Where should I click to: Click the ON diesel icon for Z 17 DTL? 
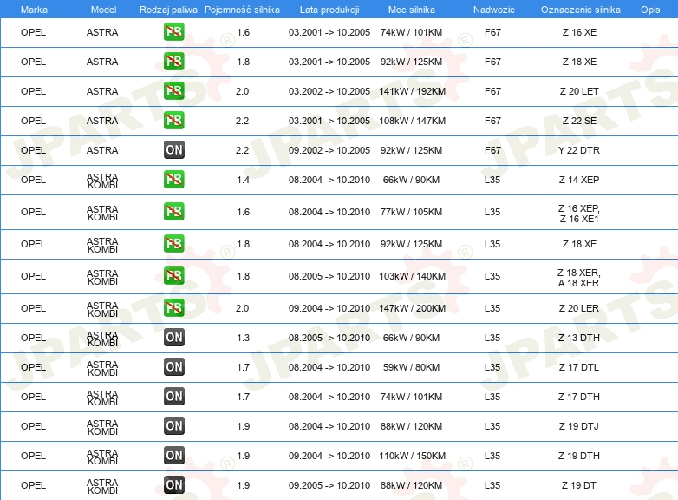[x=173, y=366]
